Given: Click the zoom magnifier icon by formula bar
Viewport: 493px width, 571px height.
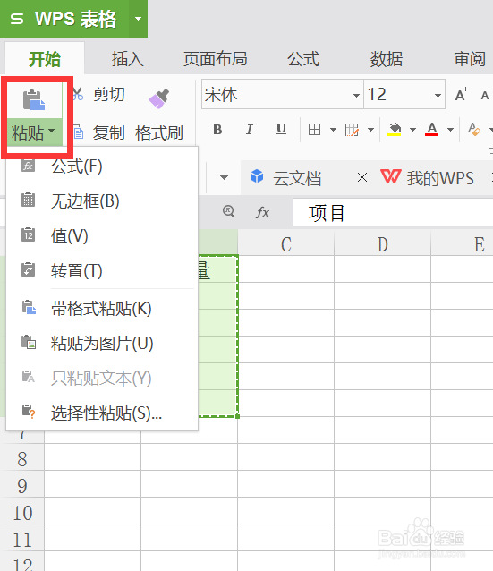Looking at the screenshot, I should 229,211.
